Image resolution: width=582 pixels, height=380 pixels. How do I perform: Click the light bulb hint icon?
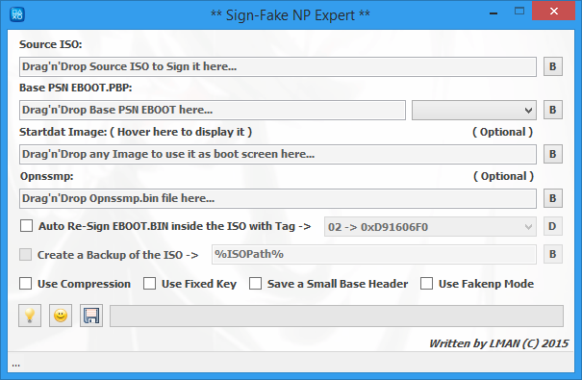point(30,316)
